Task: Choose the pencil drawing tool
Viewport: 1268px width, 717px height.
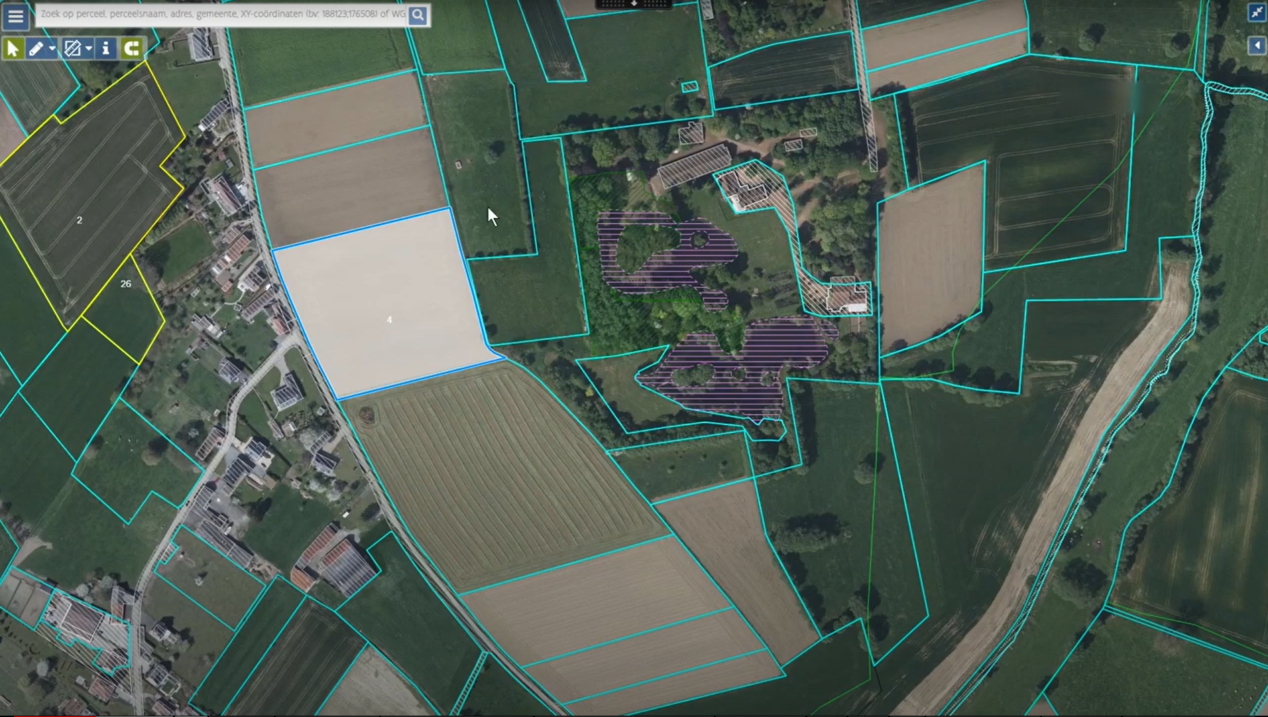Action: pyautogui.click(x=36, y=48)
